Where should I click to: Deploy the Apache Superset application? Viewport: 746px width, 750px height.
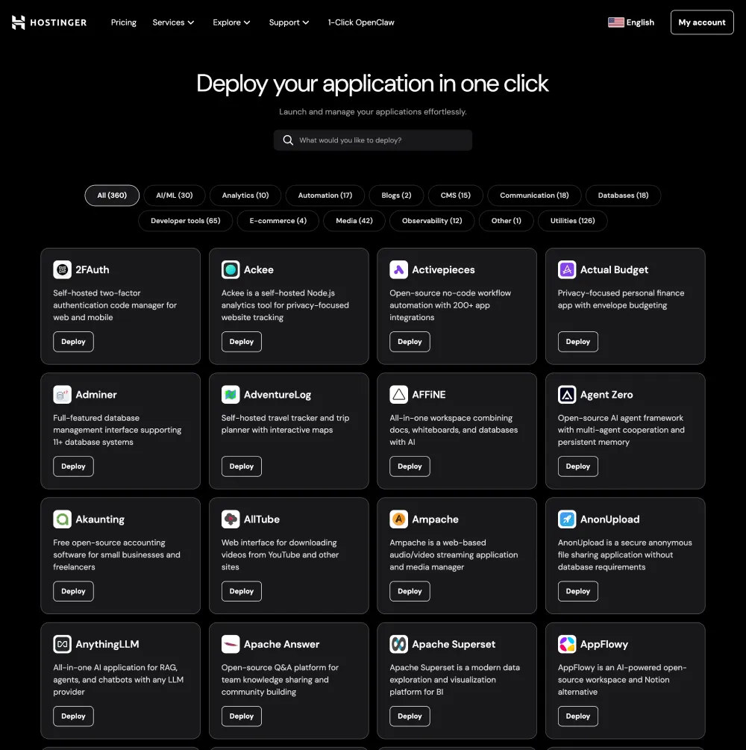pos(410,716)
